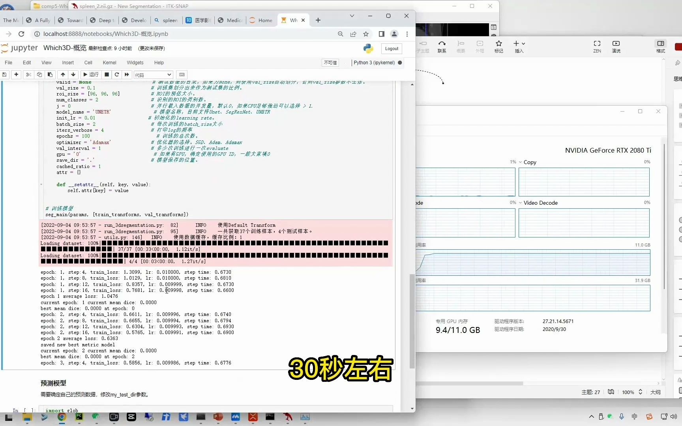Image resolution: width=682 pixels, height=426 pixels.
Task: Open the File menu in Jupyter
Action: [8, 63]
